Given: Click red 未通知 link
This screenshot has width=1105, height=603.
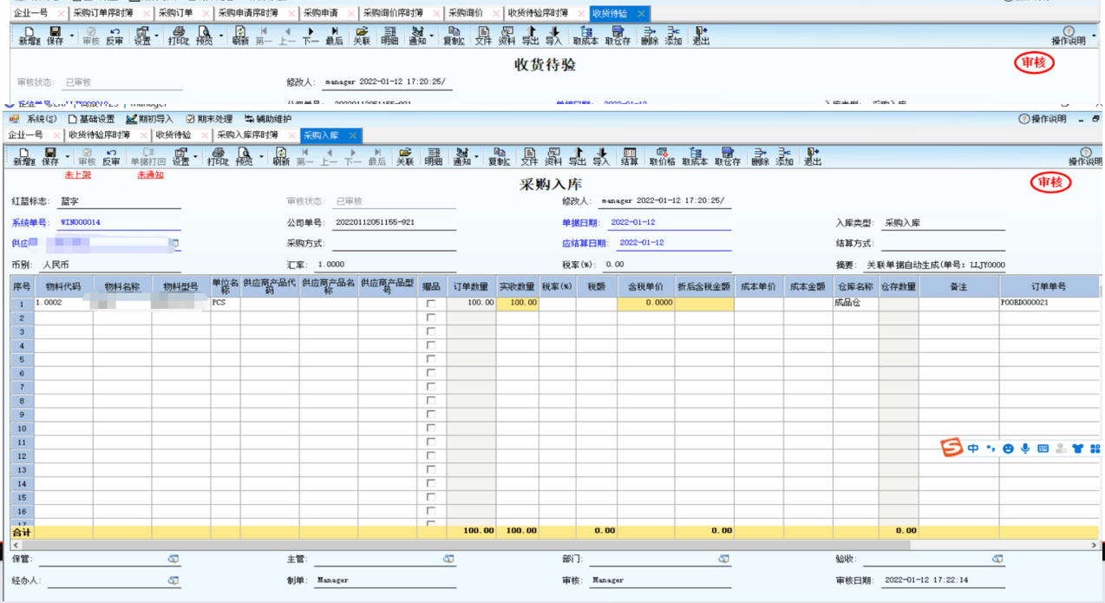Looking at the screenshot, I should click(x=150, y=175).
